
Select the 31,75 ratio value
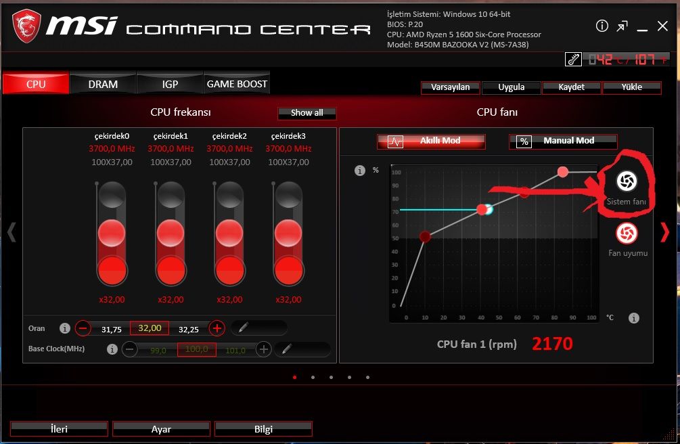click(x=112, y=330)
